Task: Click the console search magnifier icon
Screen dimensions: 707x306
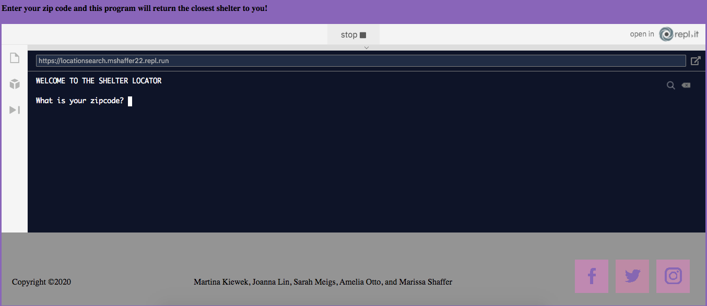Action: pyautogui.click(x=671, y=85)
